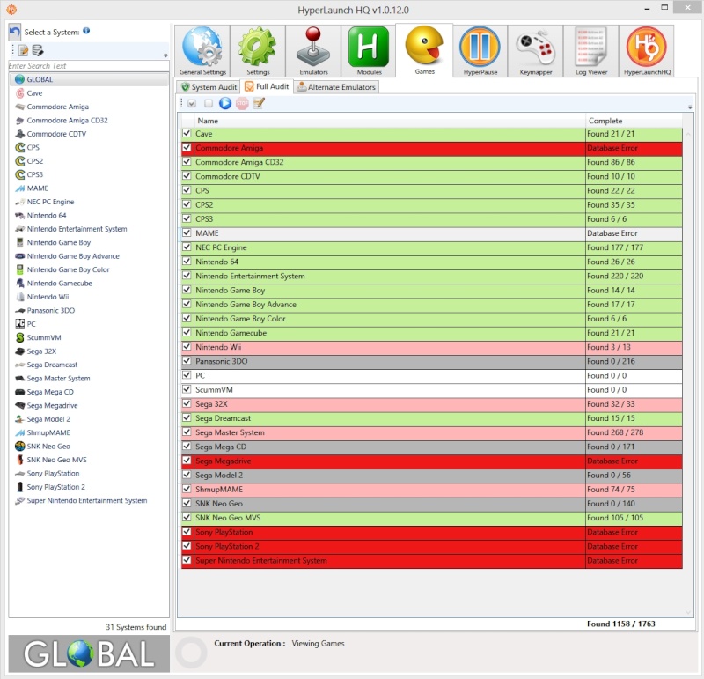Click the PC icon in the system list
This screenshot has width=704, height=679.
pyautogui.click(x=19, y=324)
